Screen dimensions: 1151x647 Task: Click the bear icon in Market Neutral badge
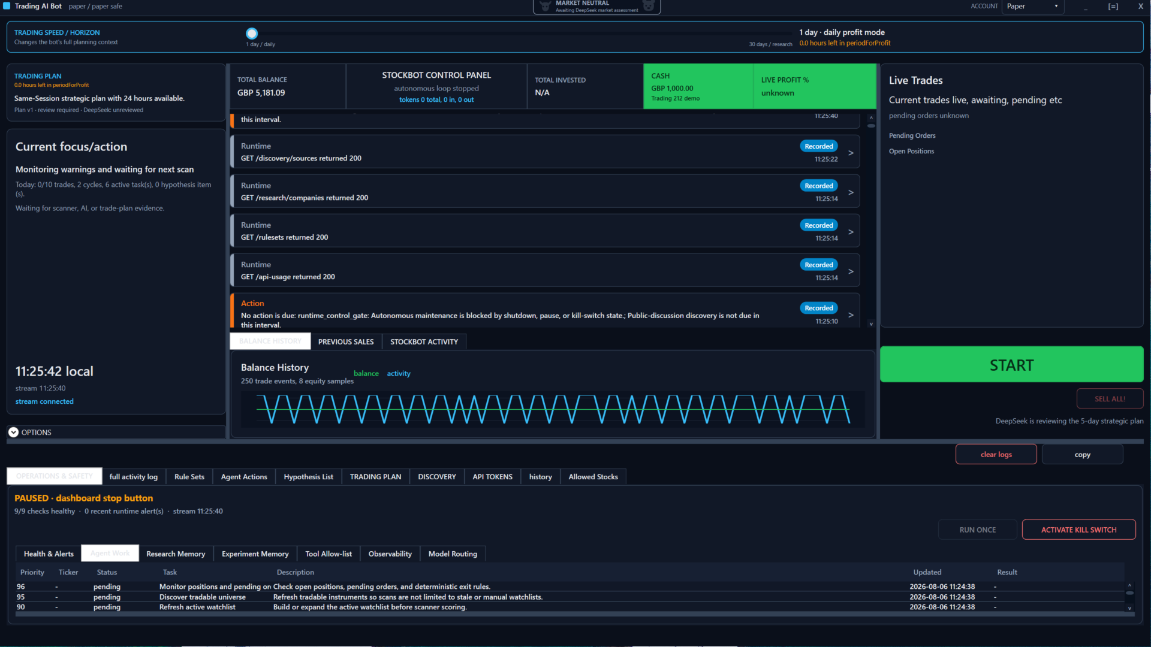pos(649,6)
